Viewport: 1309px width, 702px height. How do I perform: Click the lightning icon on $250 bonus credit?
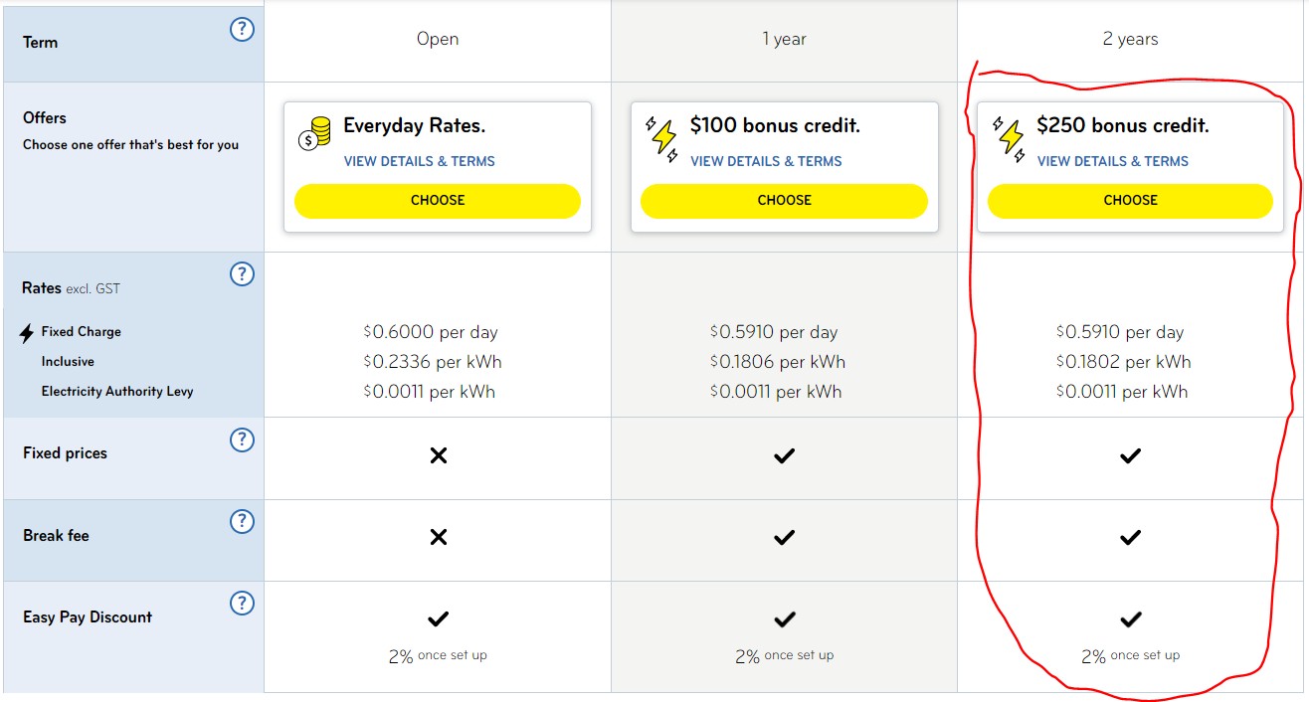[1008, 138]
